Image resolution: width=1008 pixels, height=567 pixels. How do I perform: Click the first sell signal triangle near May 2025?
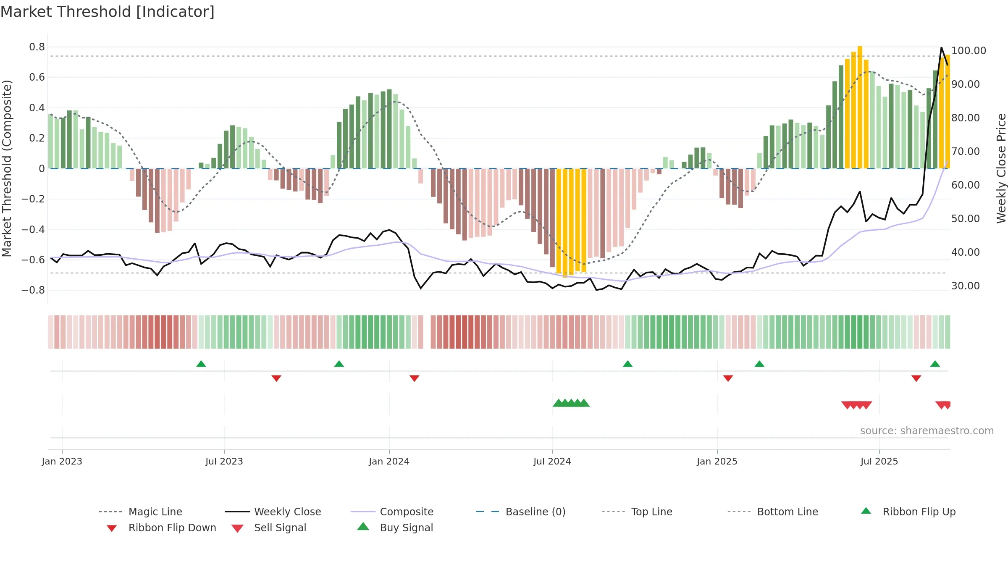[847, 405]
